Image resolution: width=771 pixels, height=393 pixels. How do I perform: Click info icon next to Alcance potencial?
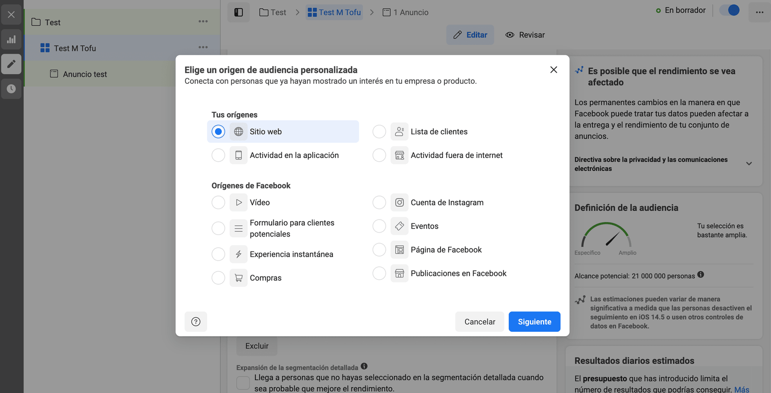[701, 275]
